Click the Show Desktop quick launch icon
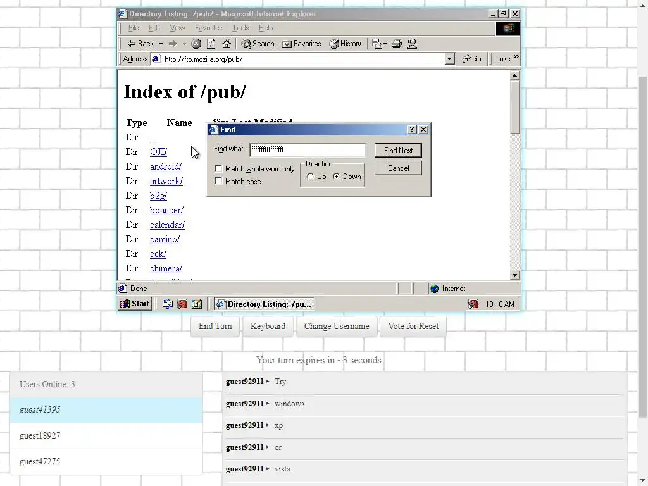The height and width of the screenshot is (486, 648). pos(167,304)
